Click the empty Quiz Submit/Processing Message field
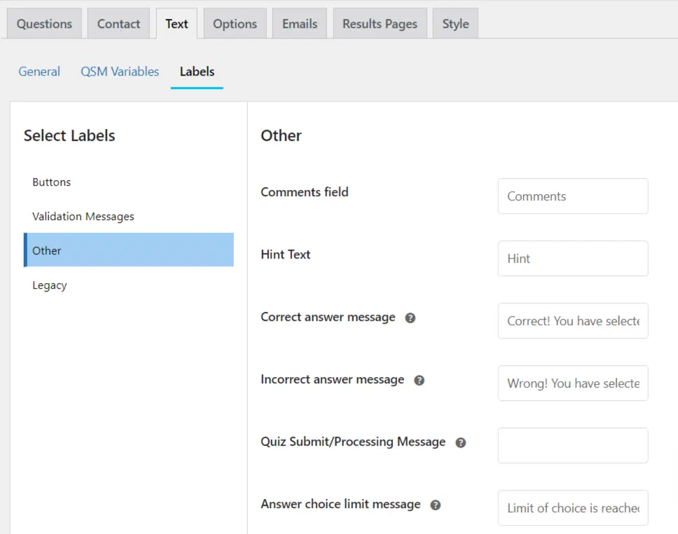 (x=573, y=446)
